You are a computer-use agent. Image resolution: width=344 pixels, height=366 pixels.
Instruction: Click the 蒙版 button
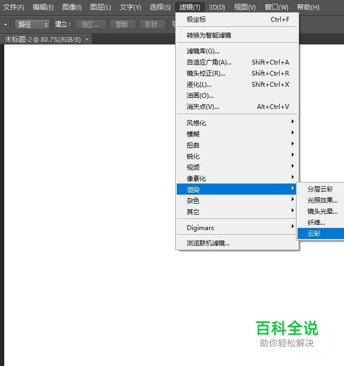click(122, 24)
